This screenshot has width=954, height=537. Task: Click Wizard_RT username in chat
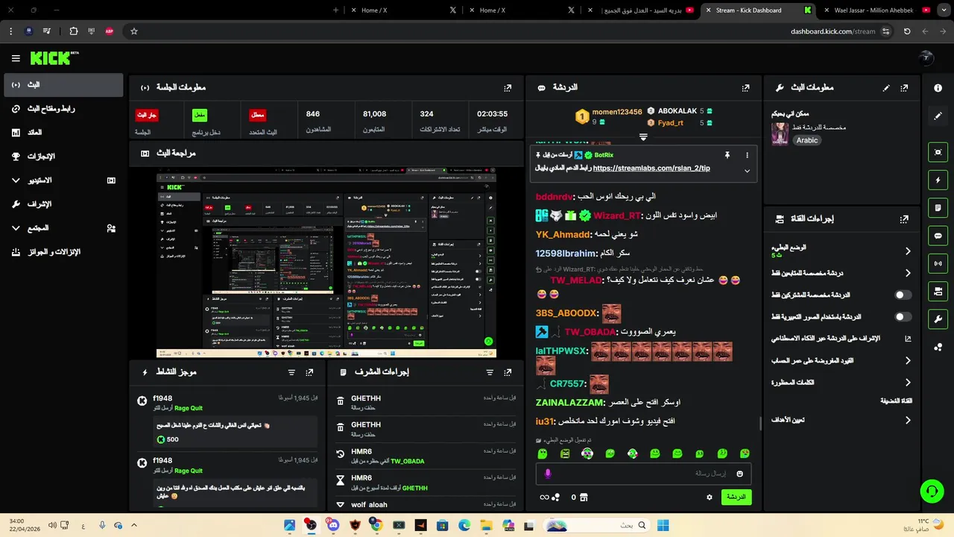(617, 216)
